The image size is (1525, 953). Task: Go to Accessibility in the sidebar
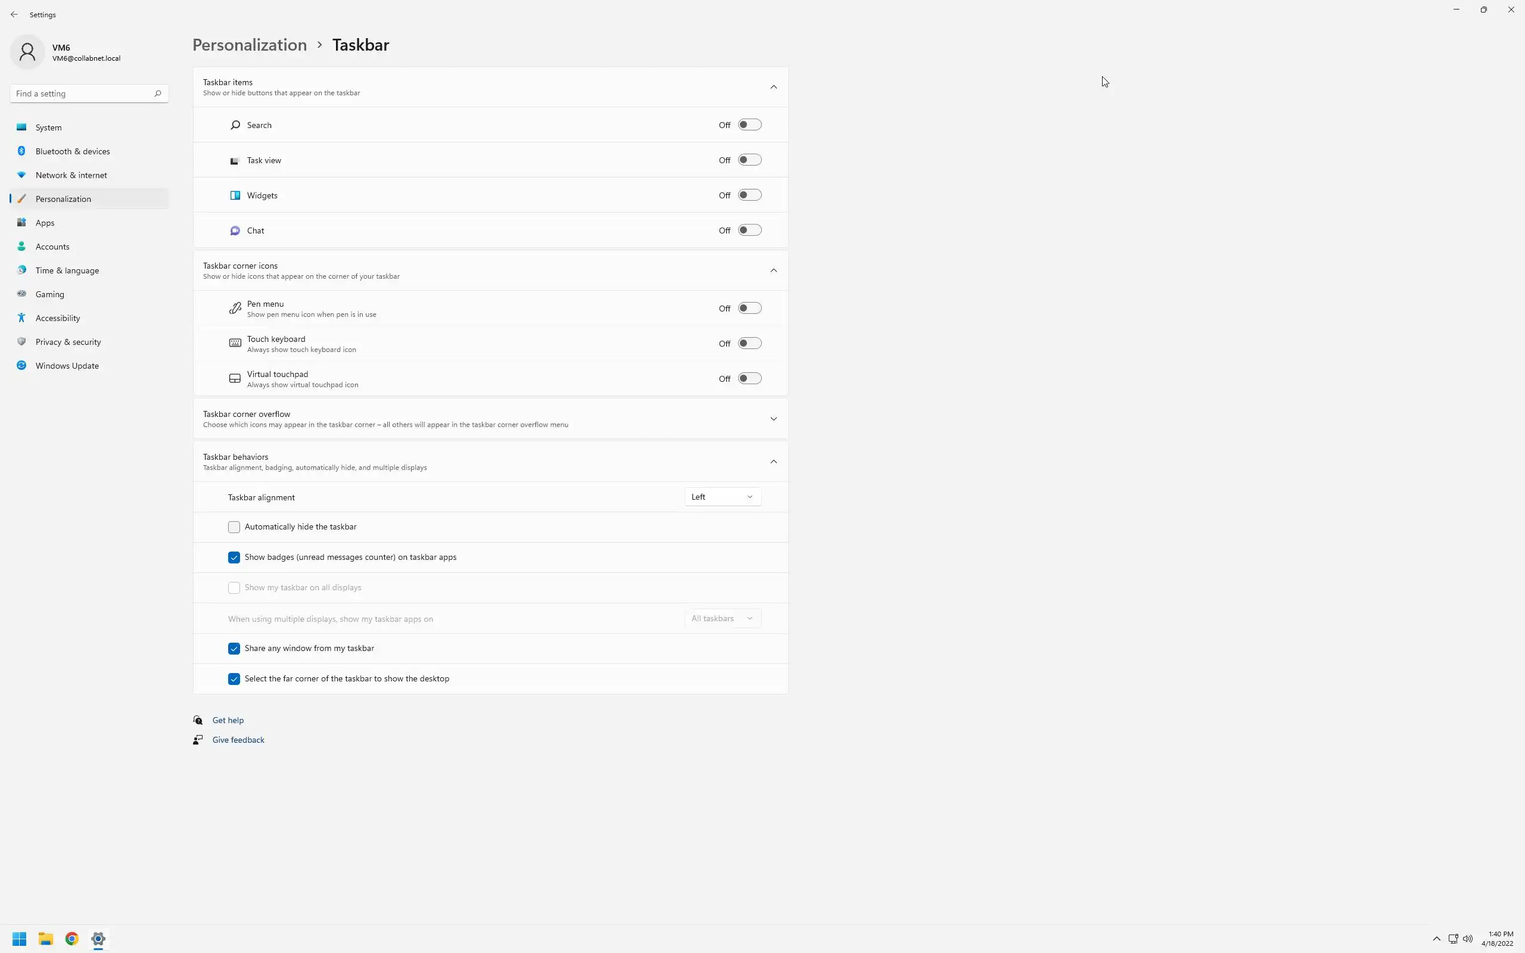57,318
